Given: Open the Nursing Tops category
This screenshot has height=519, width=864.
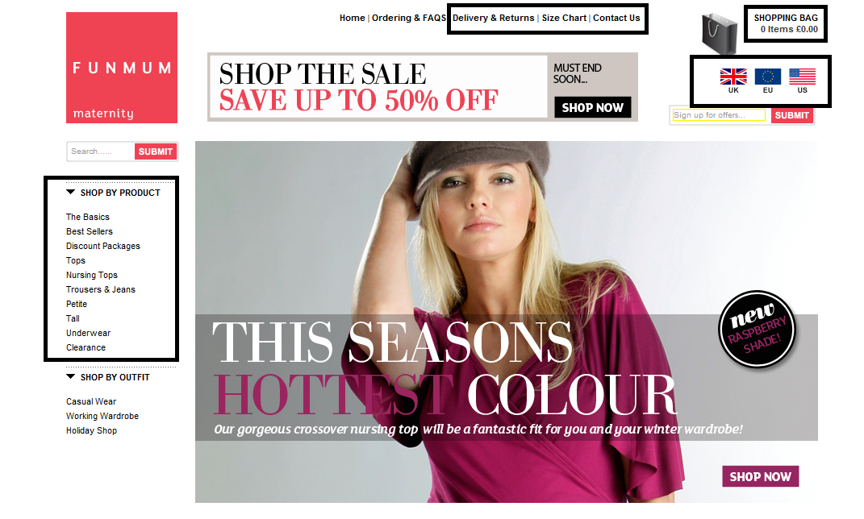Looking at the screenshot, I should (x=91, y=275).
